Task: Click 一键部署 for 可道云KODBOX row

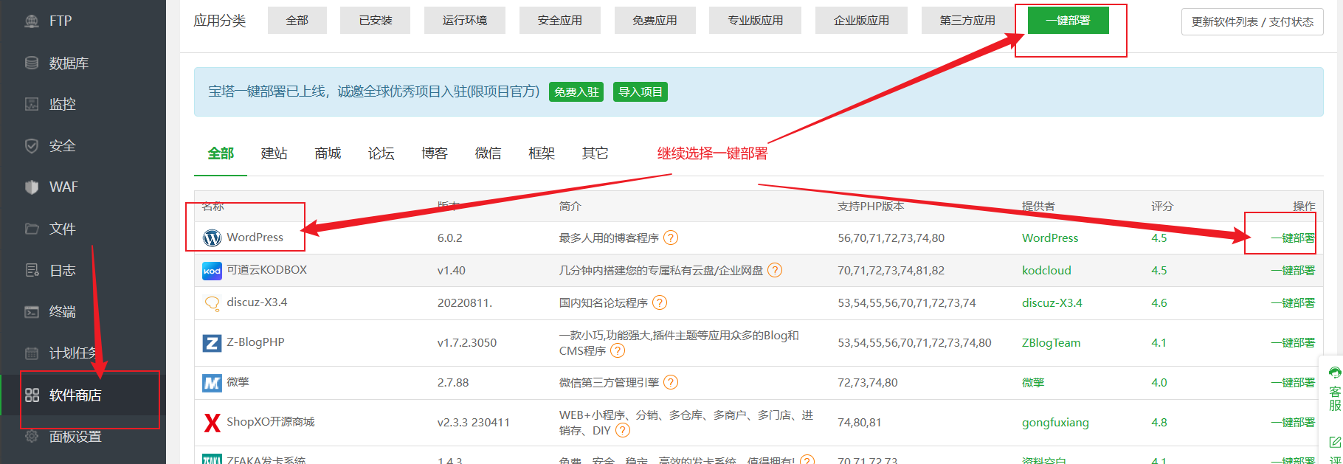Action: (1293, 271)
